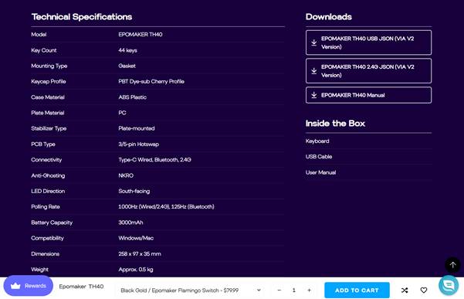
Task: Select the EPOMAKER TH40 model value
Action: (x=141, y=35)
